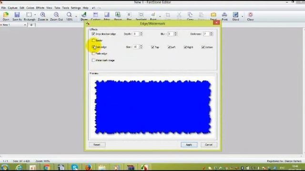The image size is (305, 171).
Task: Open the Capture menu
Action: (x=13, y=8)
